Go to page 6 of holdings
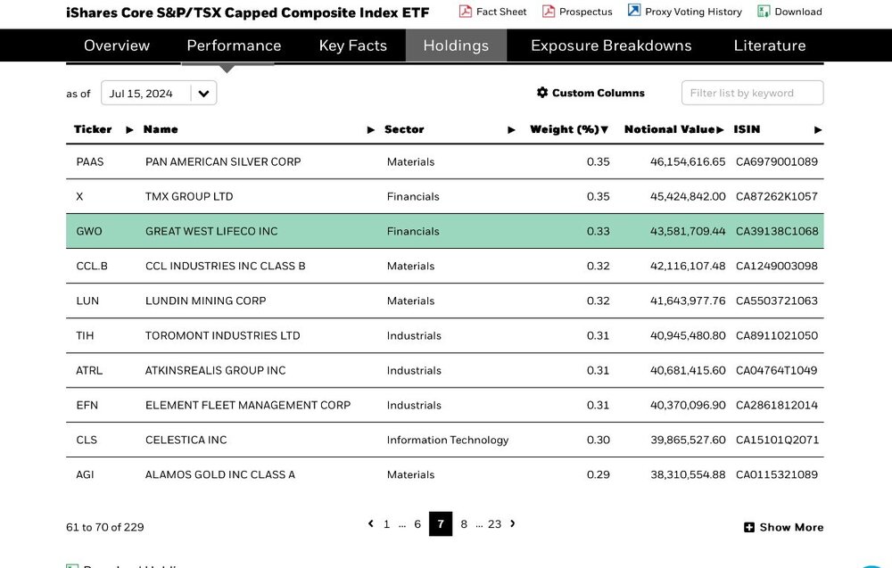892x568 pixels. pyautogui.click(x=417, y=523)
